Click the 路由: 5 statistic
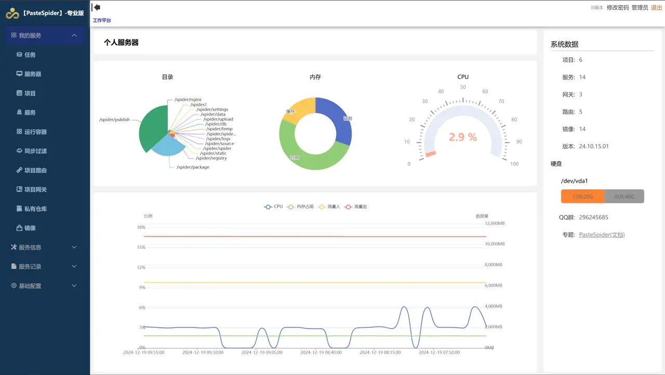The image size is (665, 375). [573, 112]
